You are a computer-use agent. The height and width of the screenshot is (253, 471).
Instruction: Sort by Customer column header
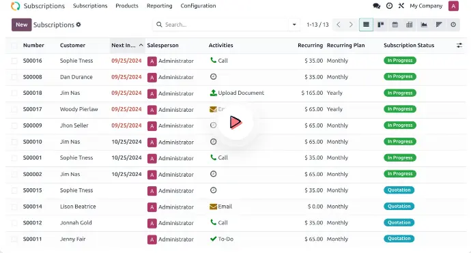(x=72, y=45)
